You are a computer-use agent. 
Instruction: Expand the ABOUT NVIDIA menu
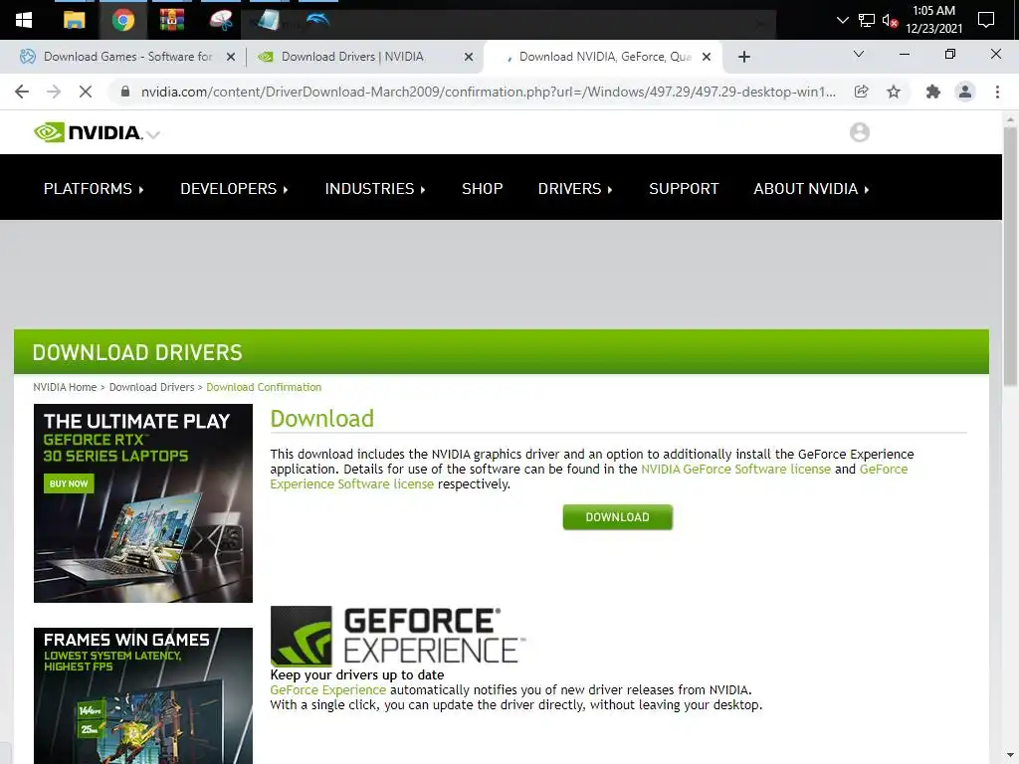811,189
